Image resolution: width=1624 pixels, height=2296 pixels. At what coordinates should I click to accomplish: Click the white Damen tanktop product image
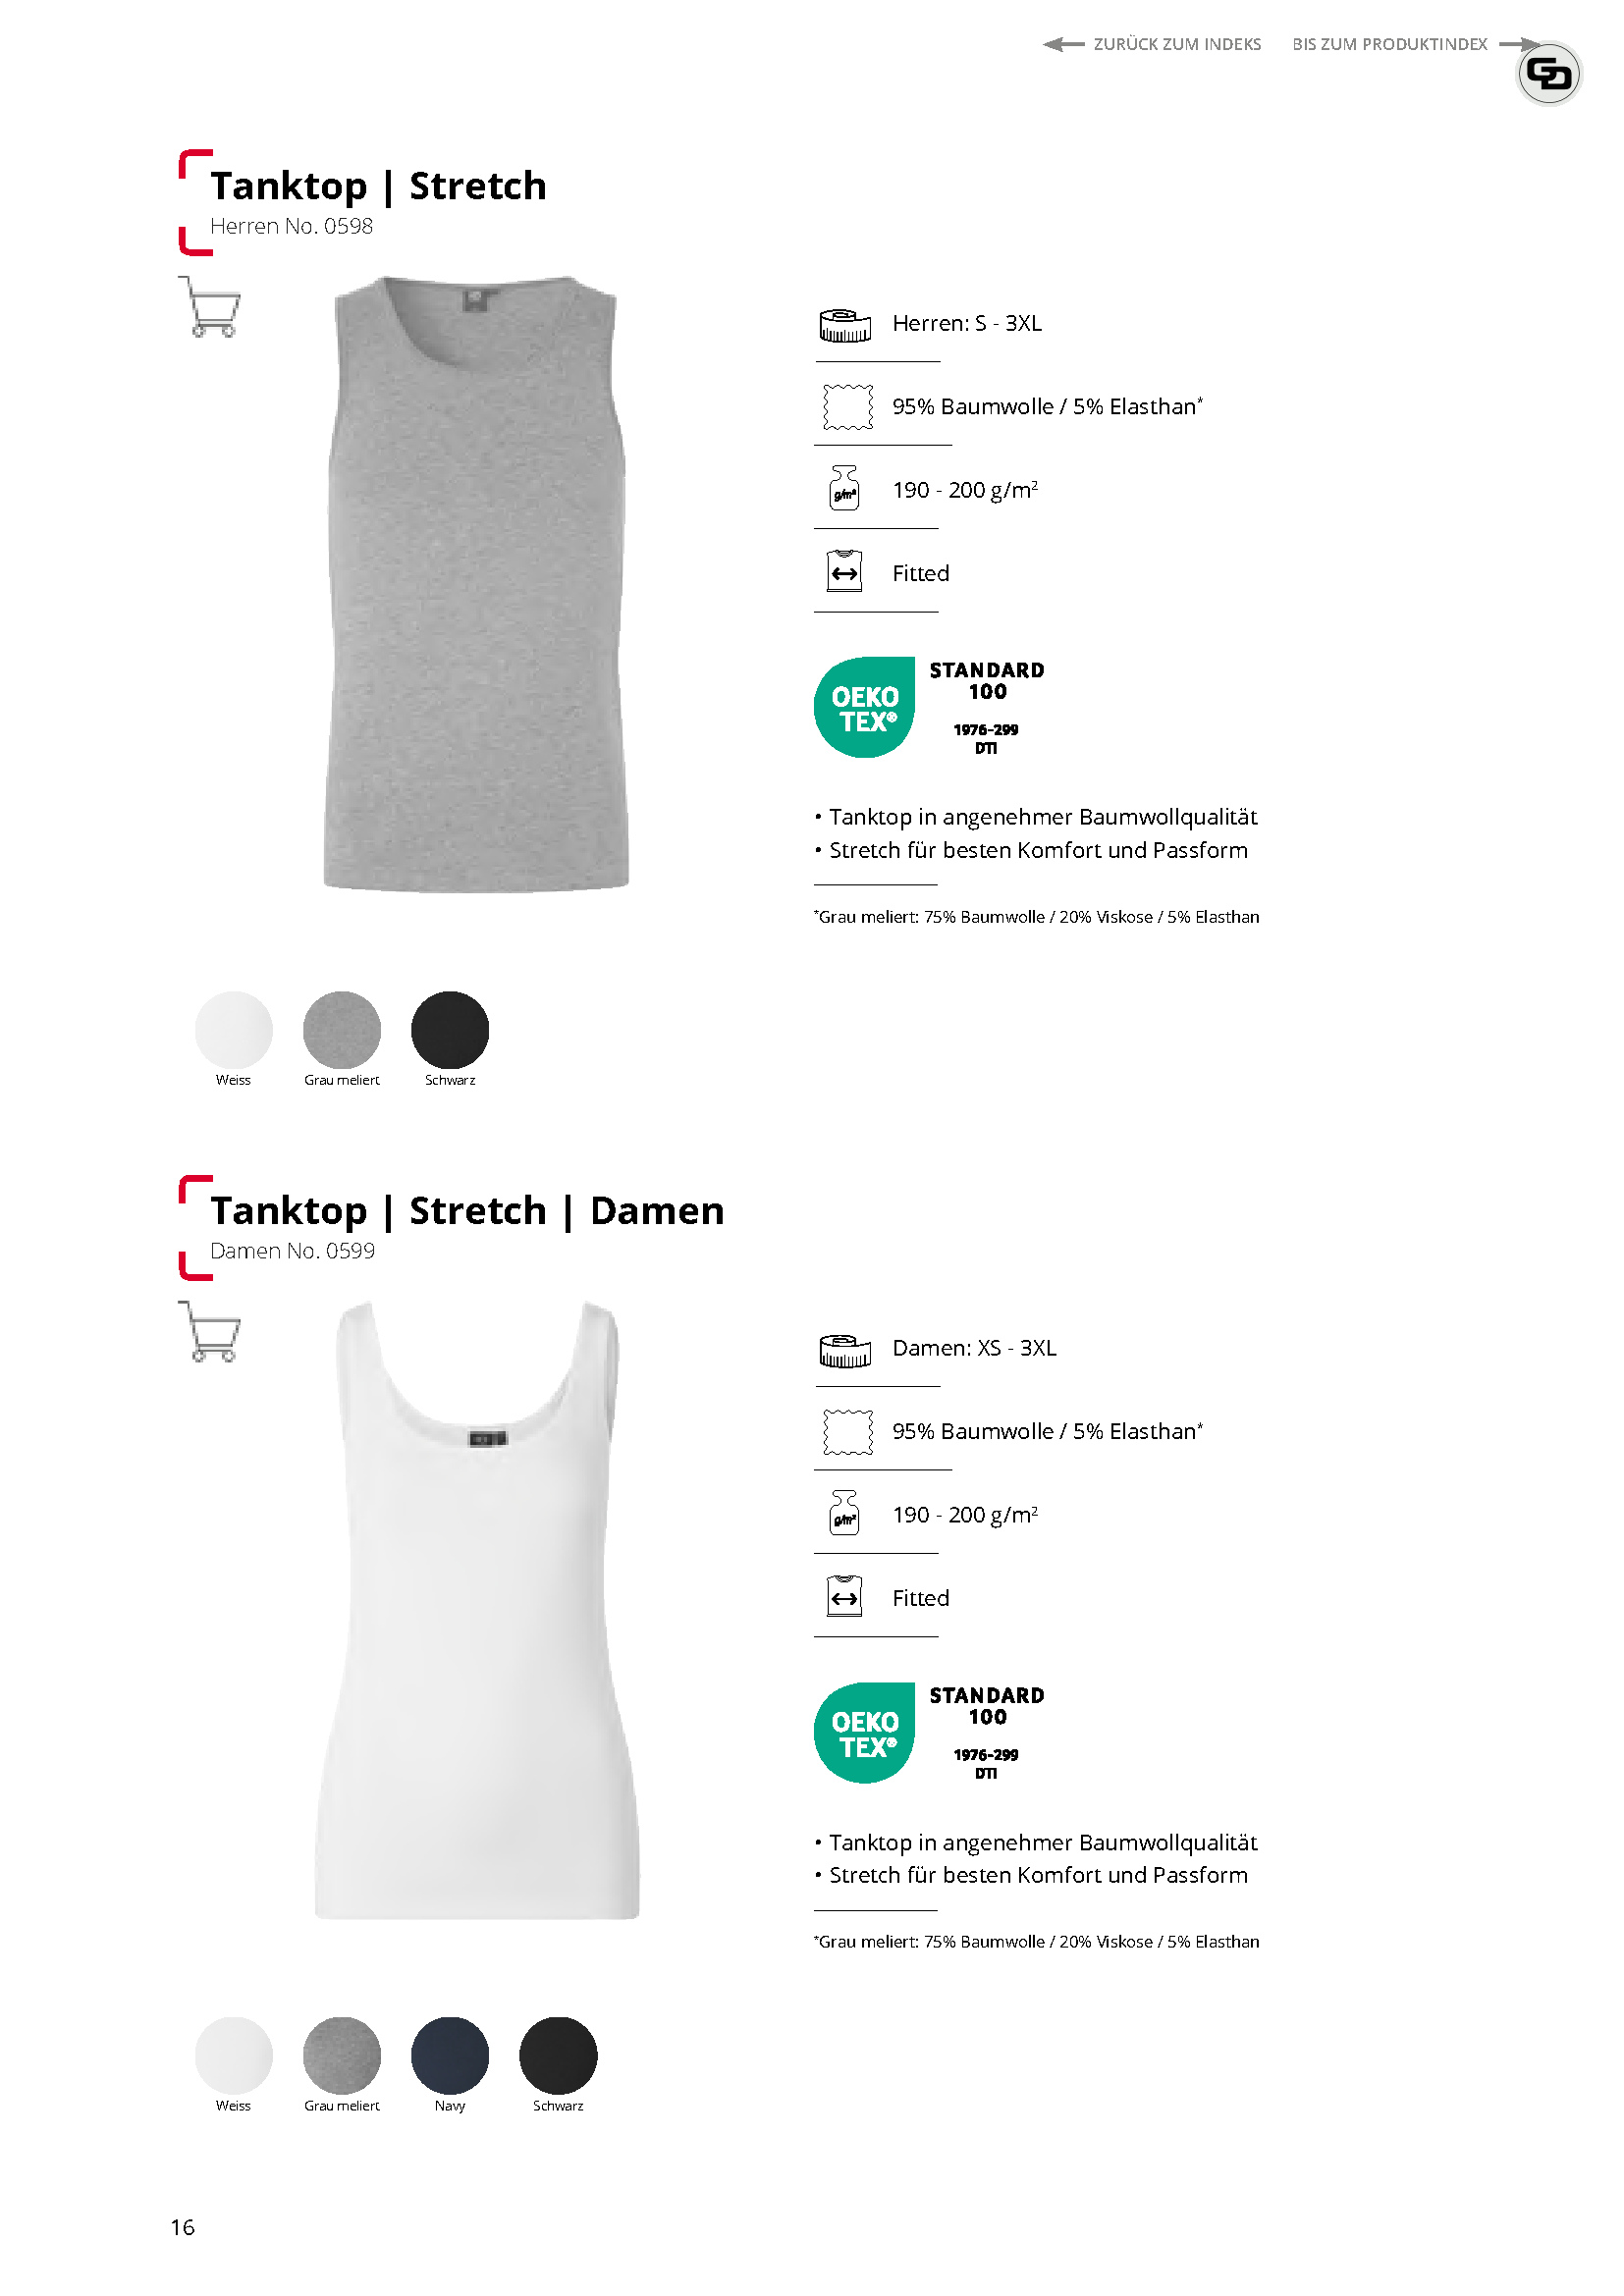[x=477, y=1610]
